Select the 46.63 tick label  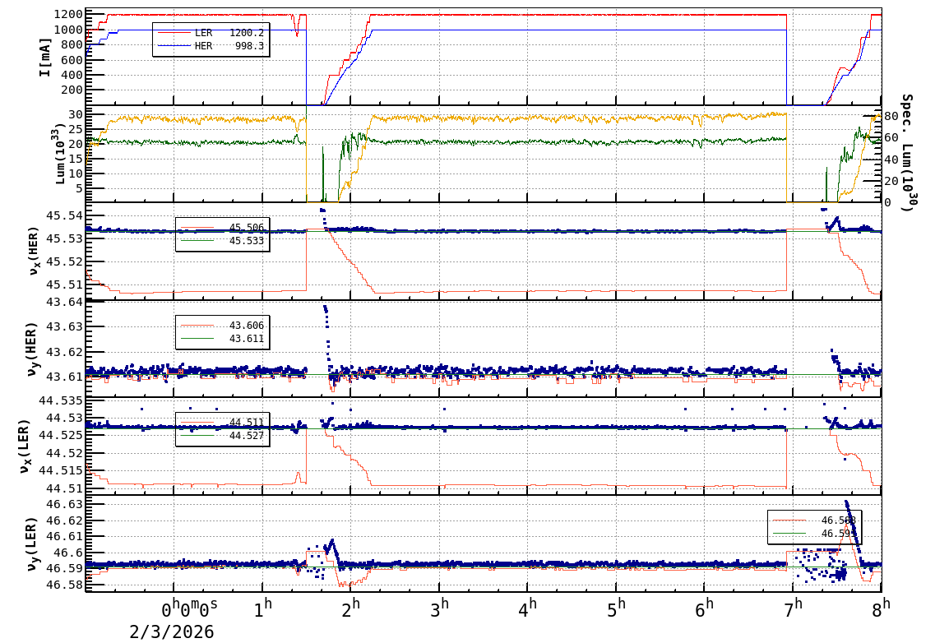point(65,504)
